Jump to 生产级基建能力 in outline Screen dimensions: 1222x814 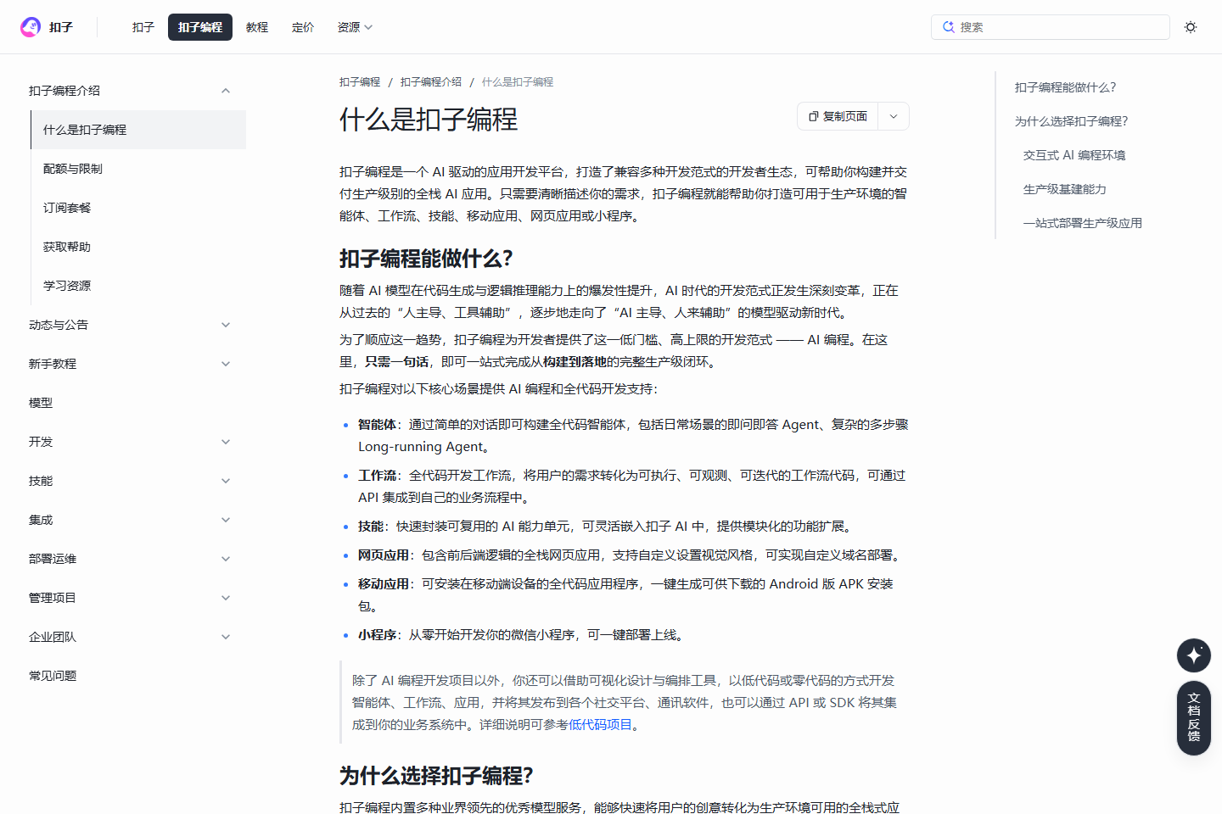click(x=1065, y=189)
